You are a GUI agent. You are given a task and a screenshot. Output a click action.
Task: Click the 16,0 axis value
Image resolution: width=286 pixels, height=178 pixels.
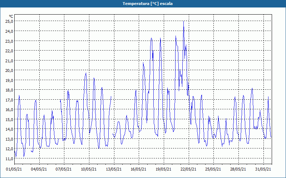click(9, 110)
